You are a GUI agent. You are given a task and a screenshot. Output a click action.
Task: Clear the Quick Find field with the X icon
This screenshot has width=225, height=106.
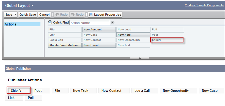[113, 22]
